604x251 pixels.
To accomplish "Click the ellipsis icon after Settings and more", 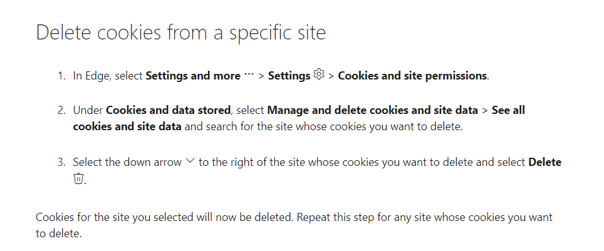I will tap(249, 75).
